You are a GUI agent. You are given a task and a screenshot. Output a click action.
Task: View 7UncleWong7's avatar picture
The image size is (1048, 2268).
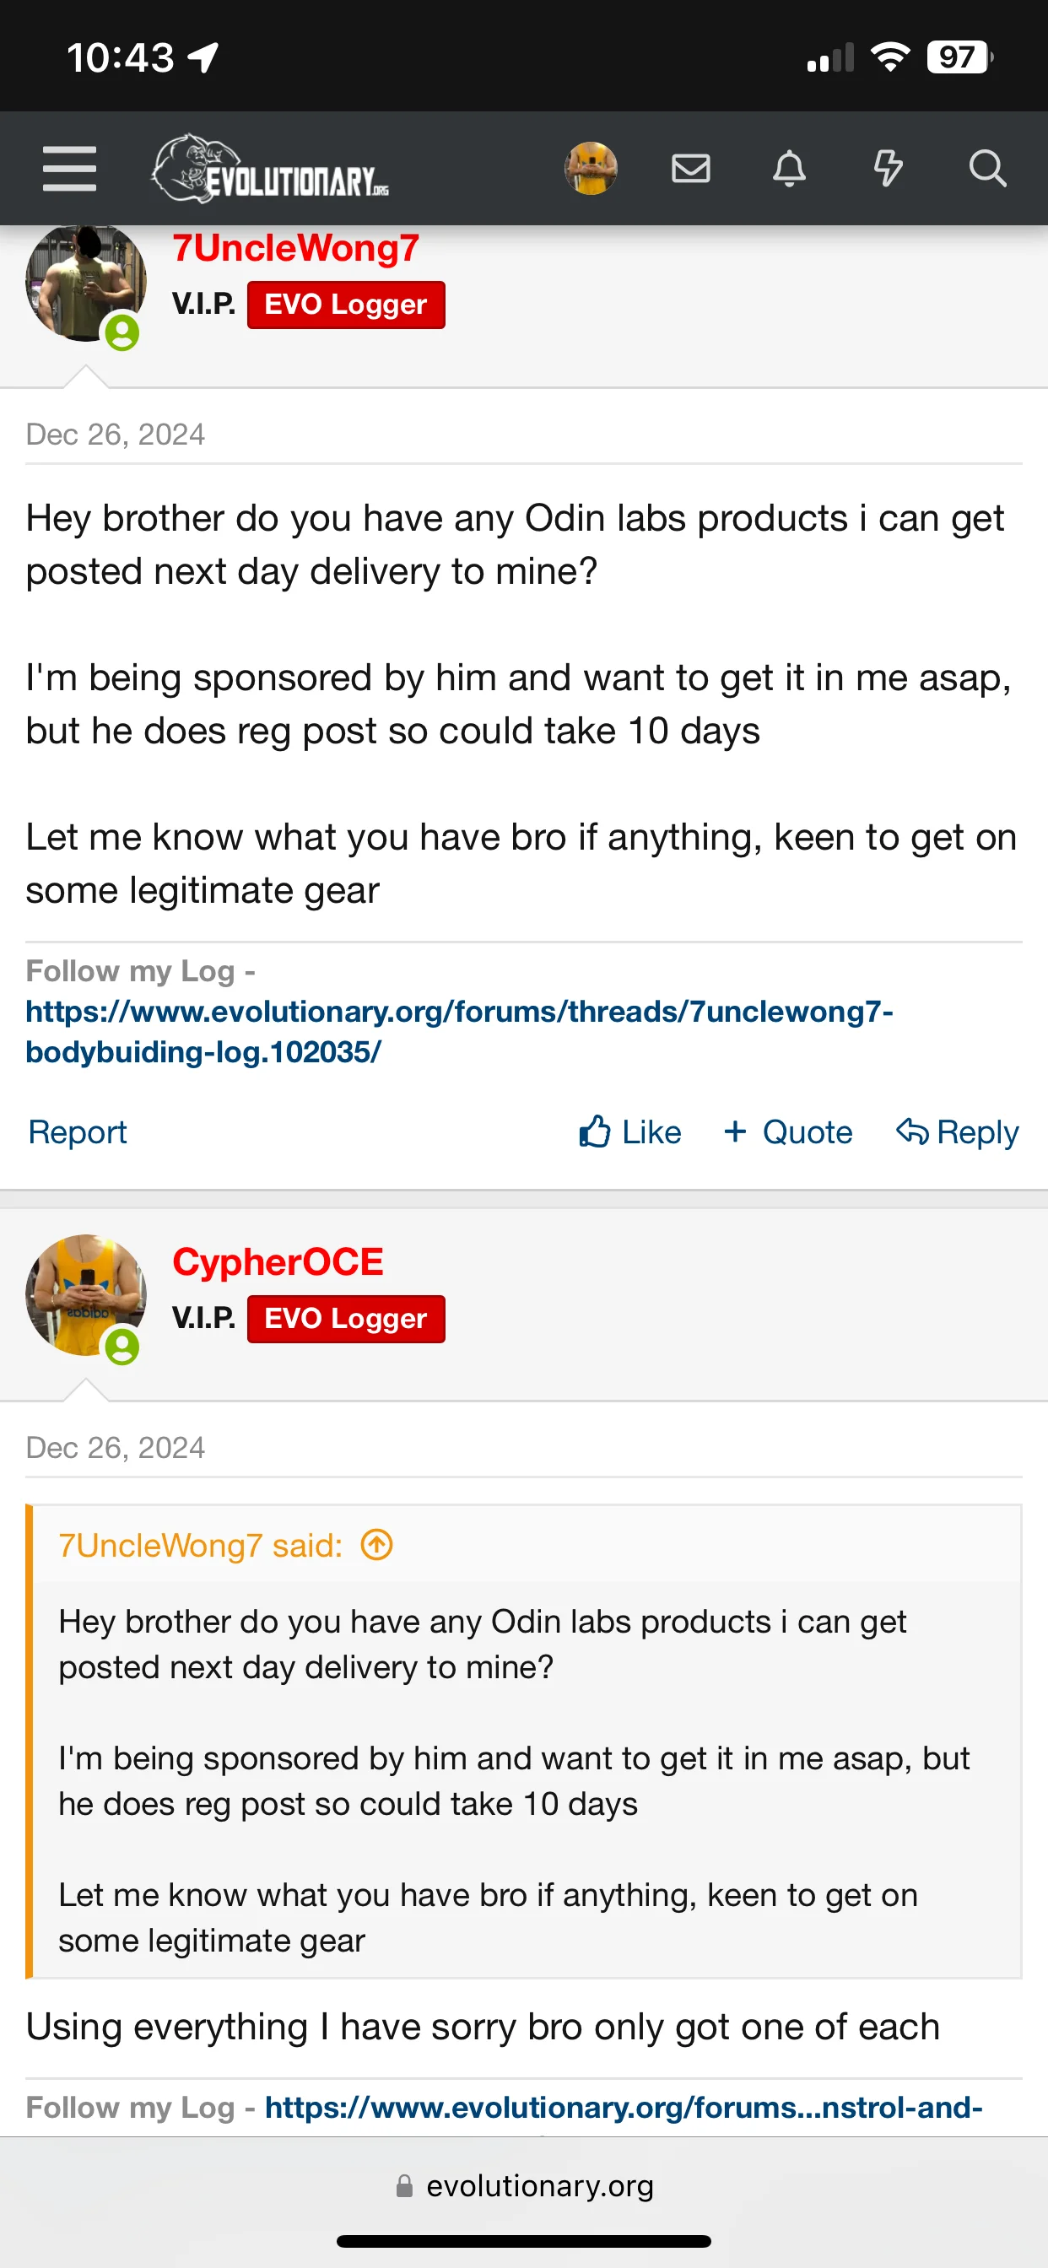85,282
